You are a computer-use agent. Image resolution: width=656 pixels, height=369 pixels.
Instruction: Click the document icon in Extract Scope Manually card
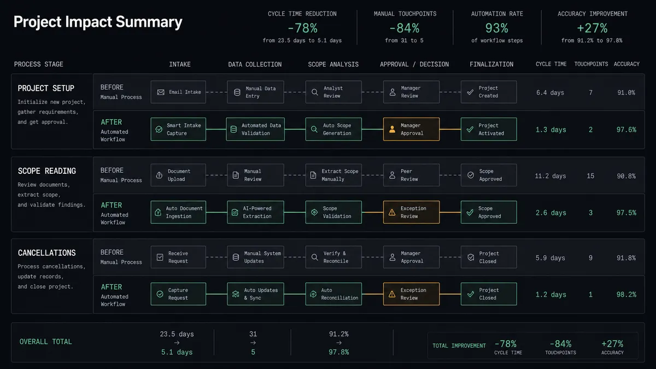[313, 175]
